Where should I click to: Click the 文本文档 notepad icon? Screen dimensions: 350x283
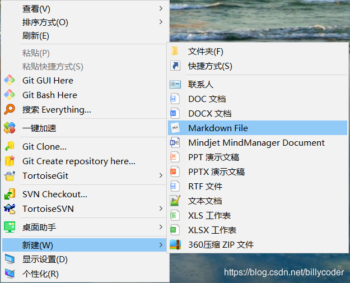click(x=175, y=201)
